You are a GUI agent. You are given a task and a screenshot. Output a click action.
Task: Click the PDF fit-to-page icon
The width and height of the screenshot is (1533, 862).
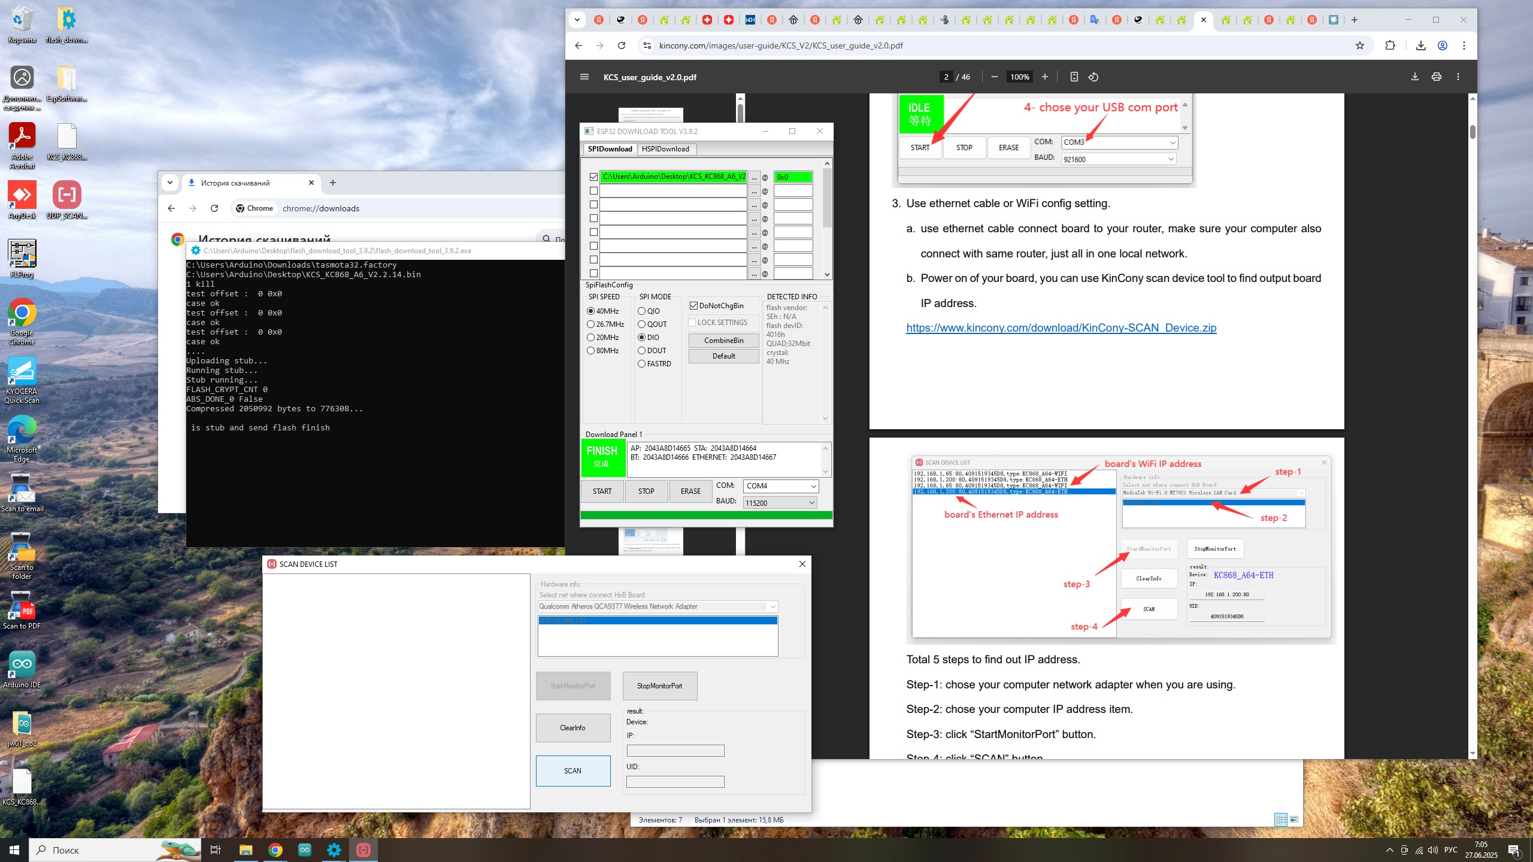(1074, 77)
